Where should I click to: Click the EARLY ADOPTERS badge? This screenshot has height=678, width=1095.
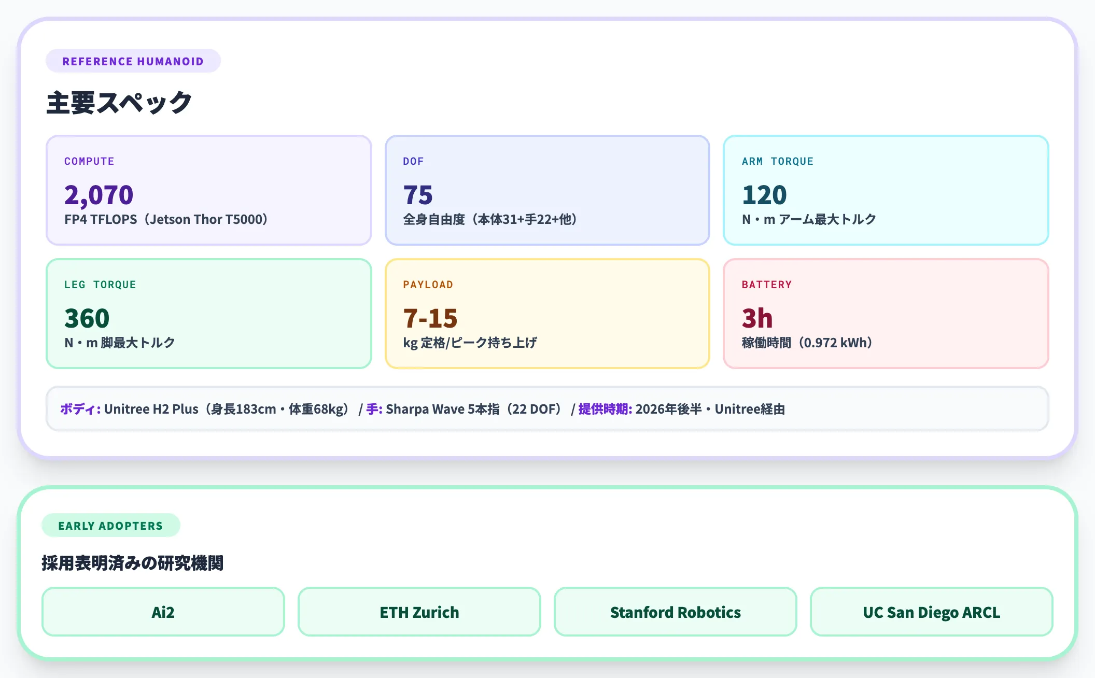pos(111,526)
